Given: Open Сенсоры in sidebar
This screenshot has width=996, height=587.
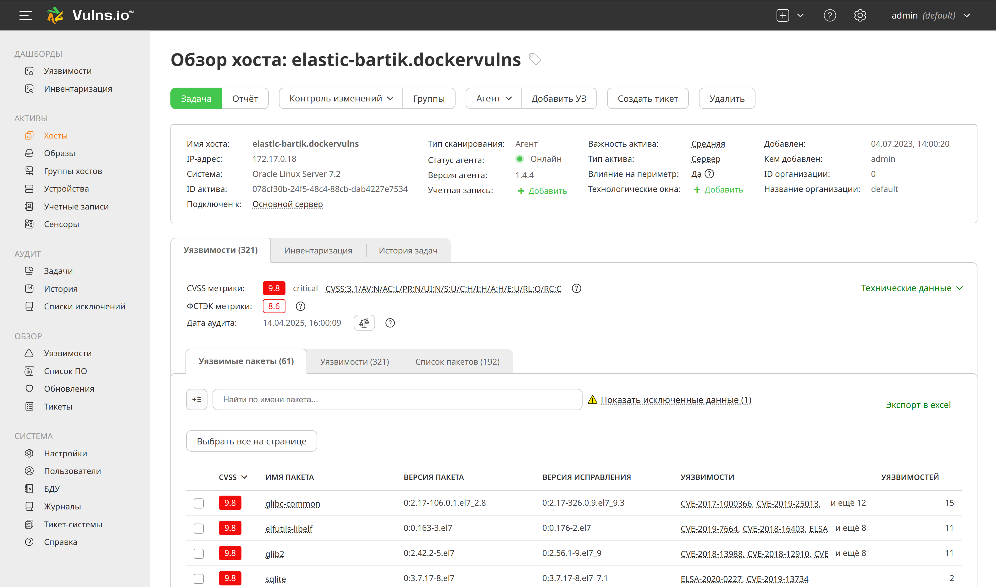Looking at the screenshot, I should (61, 224).
